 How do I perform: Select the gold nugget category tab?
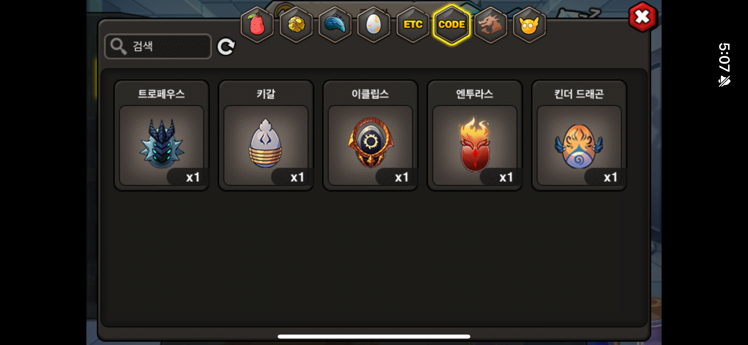296,25
